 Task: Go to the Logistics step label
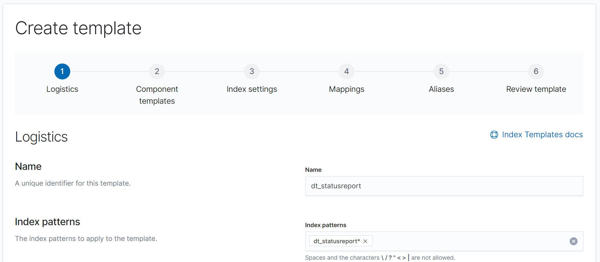pyautogui.click(x=62, y=89)
